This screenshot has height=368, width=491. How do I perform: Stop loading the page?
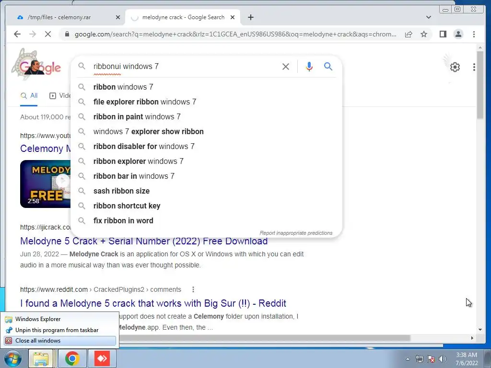tap(47, 34)
